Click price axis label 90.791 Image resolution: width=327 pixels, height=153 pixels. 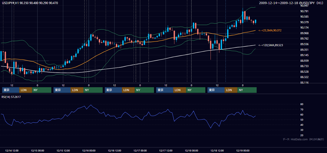coord(304,11)
